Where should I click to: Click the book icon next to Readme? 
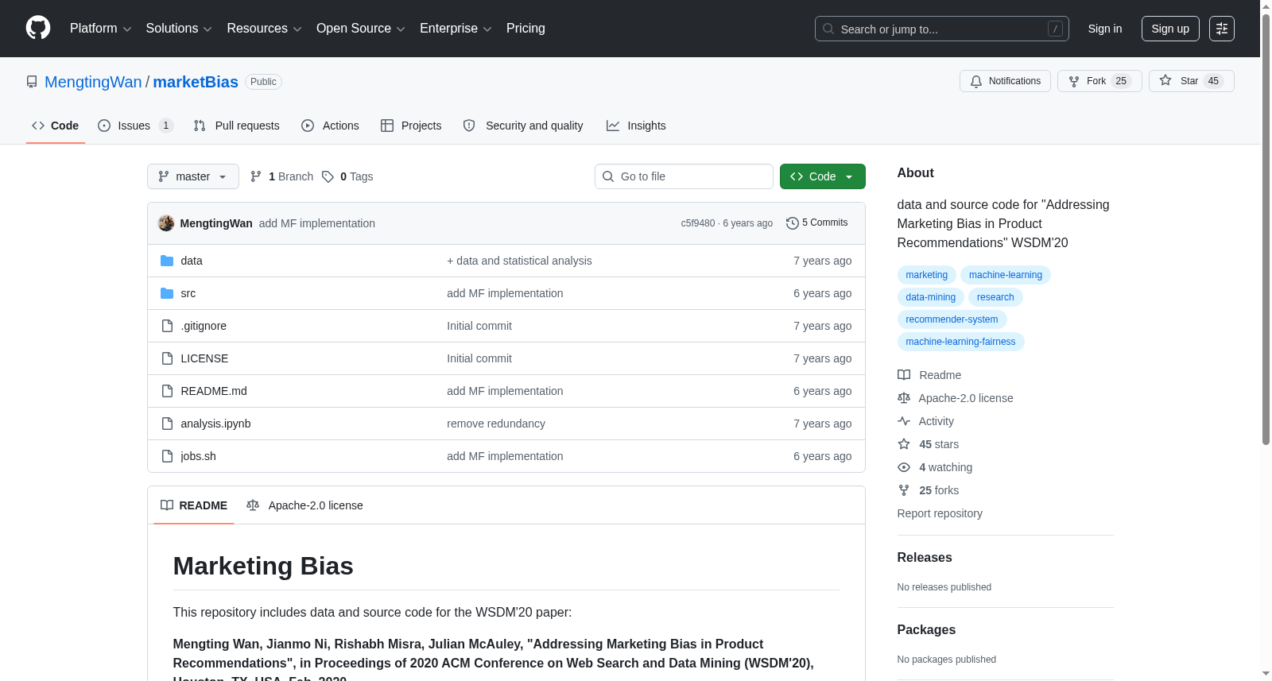[x=904, y=375]
